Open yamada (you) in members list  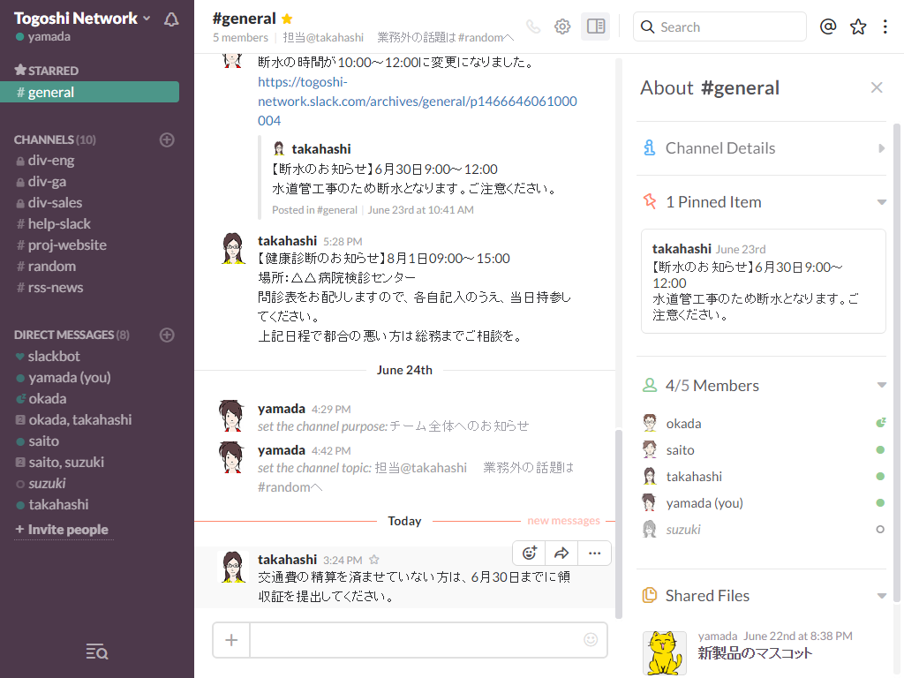pos(764,503)
